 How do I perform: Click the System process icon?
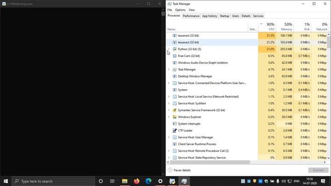pos(175,90)
